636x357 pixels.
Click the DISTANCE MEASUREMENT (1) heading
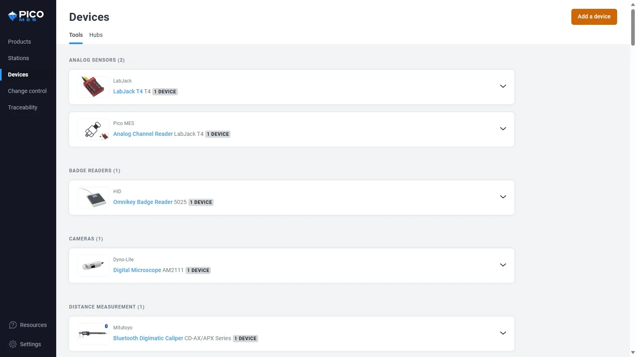point(107,307)
